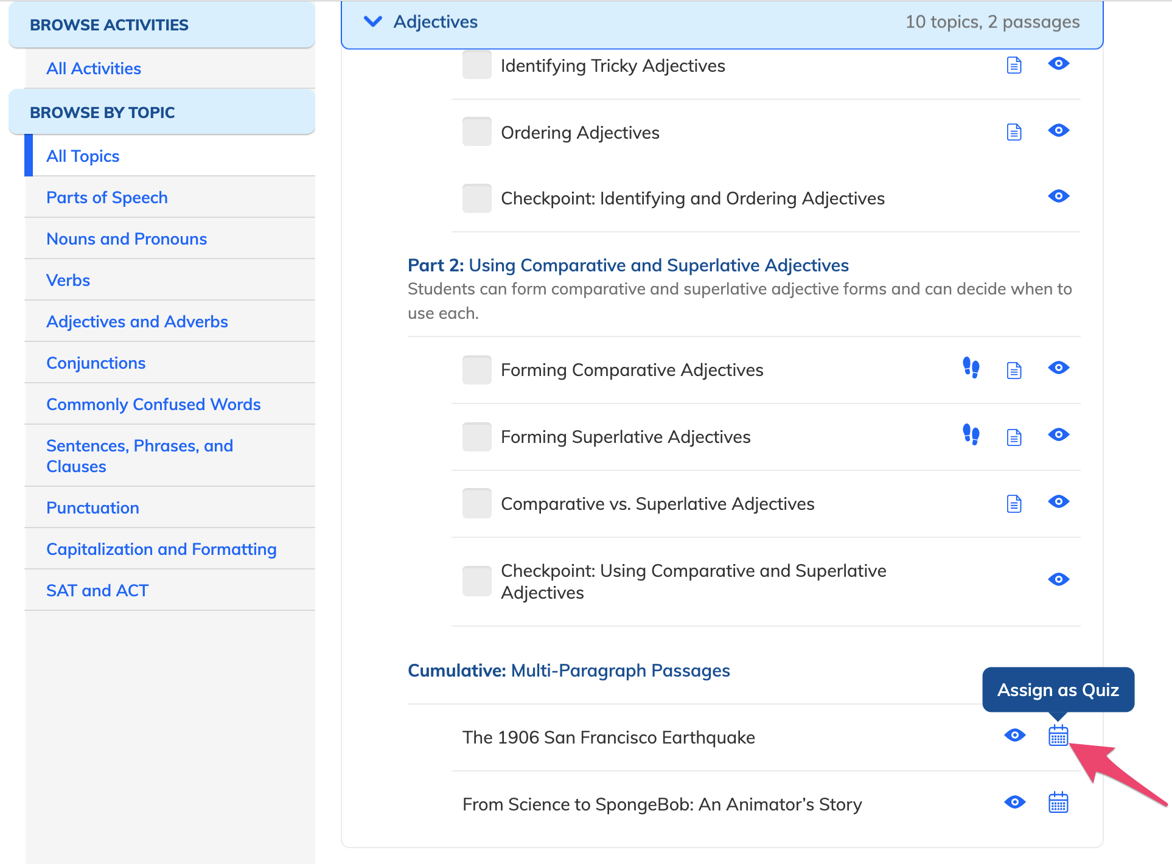Open lesson document for Forming Superlative Adjectives
Viewport: 1172px width, 864px height.
click(x=1014, y=437)
